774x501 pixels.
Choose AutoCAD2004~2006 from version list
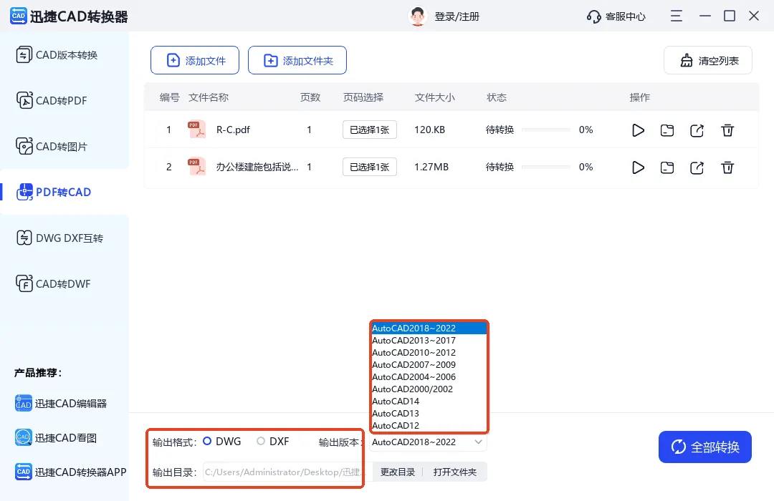click(429, 377)
